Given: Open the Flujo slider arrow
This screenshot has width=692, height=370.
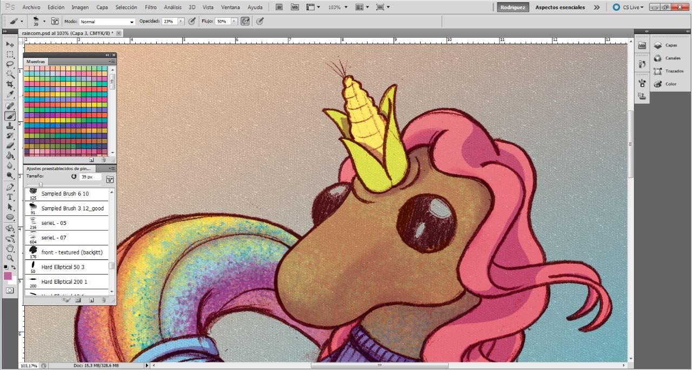Looking at the screenshot, I should [x=234, y=21].
